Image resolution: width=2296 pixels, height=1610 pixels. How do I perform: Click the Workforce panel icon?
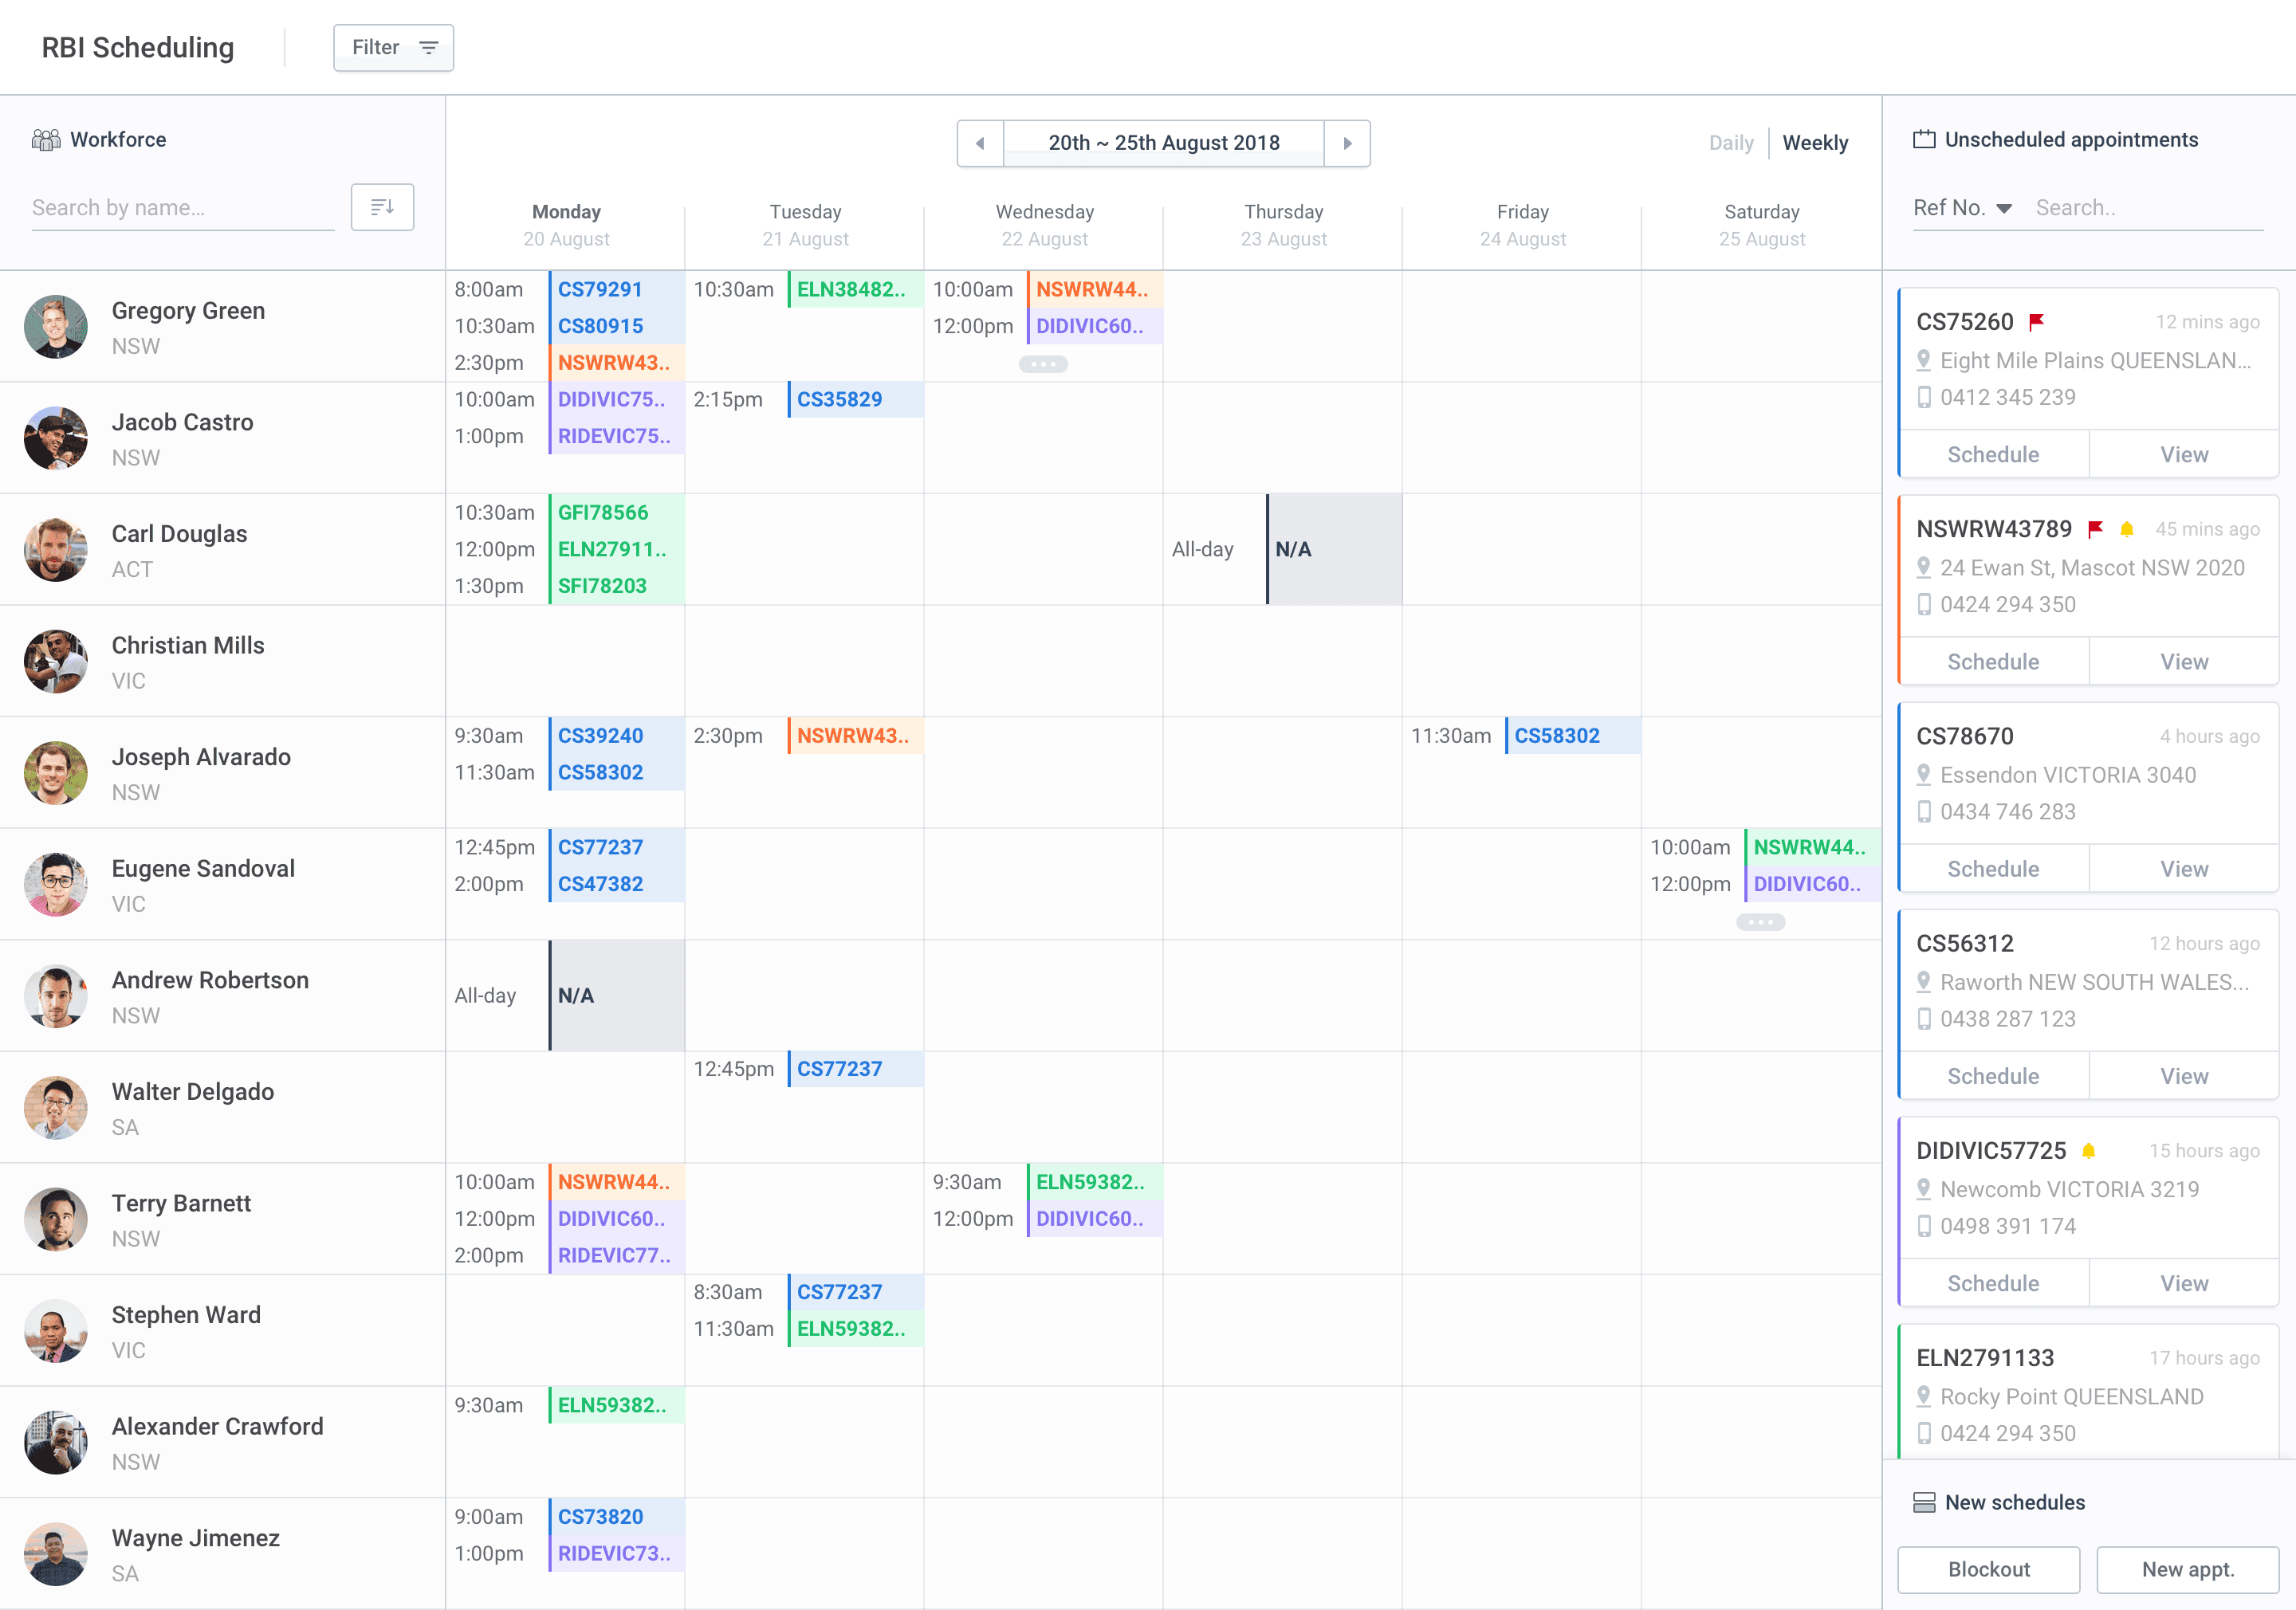click(47, 139)
